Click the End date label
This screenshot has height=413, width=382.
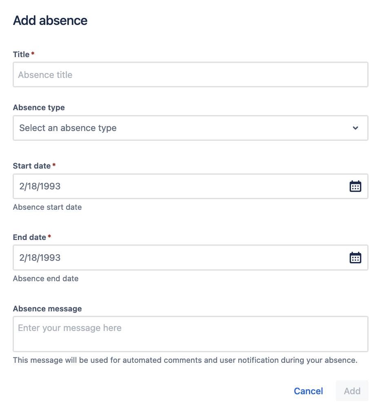click(29, 238)
